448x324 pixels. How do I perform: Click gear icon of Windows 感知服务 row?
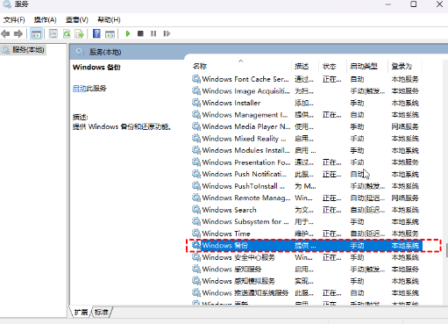click(196, 269)
